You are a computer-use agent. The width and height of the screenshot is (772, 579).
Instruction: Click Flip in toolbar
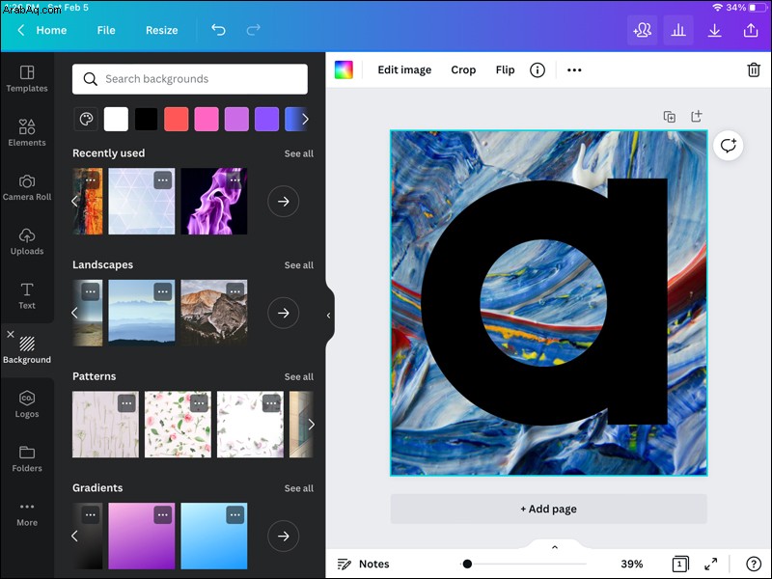point(505,69)
